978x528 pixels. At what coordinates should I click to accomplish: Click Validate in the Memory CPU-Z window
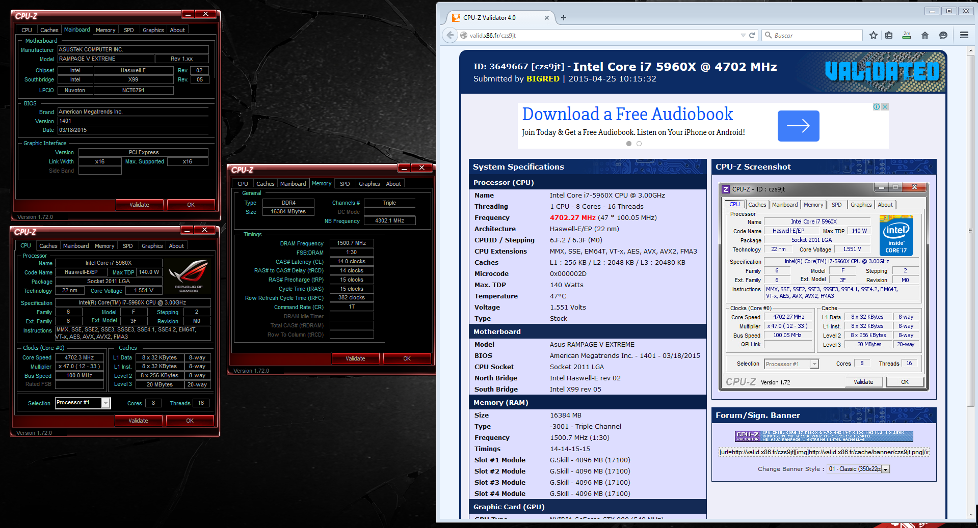355,358
